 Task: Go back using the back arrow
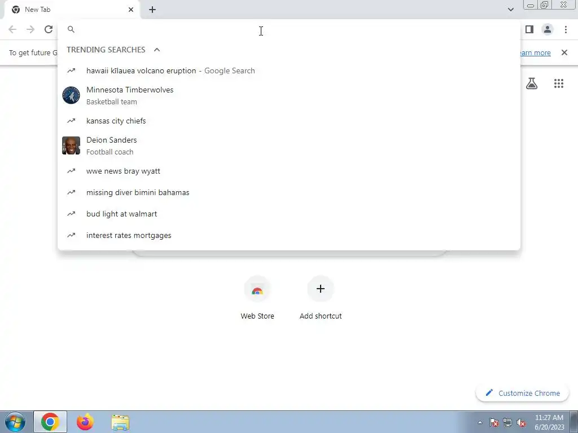point(12,29)
